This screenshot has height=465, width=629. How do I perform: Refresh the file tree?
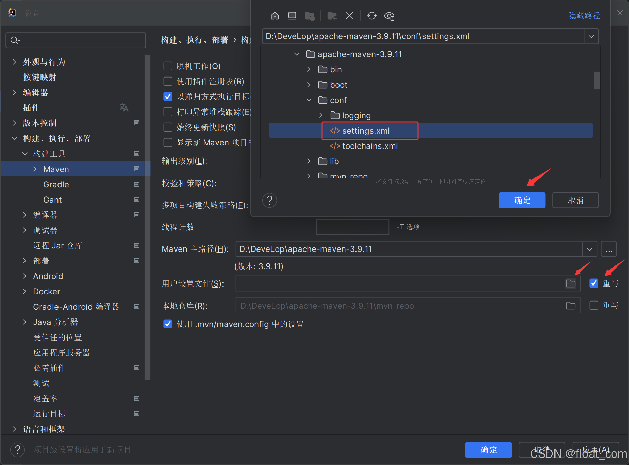pyautogui.click(x=372, y=16)
